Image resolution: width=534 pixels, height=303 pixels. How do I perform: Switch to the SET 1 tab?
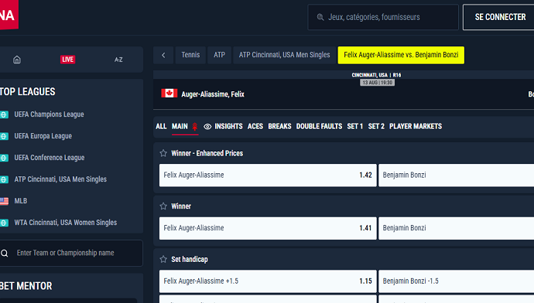coord(355,127)
